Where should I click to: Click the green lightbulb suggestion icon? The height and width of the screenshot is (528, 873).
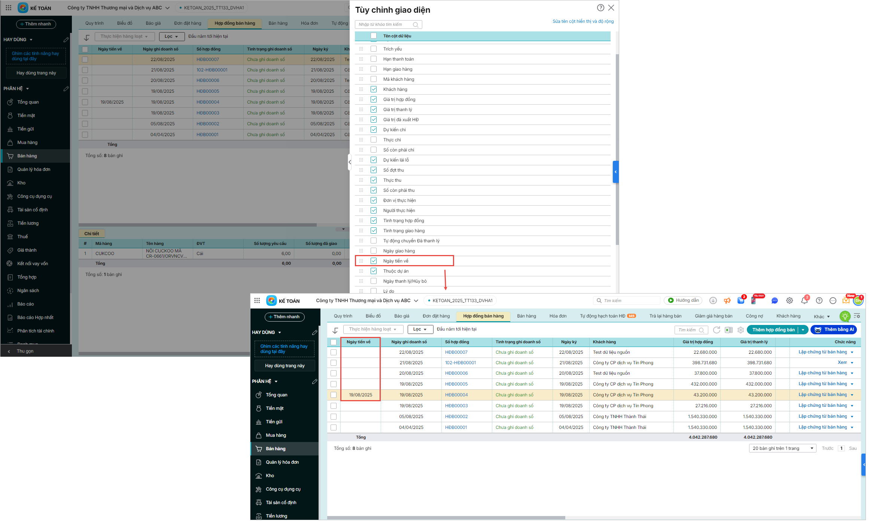pos(845,316)
